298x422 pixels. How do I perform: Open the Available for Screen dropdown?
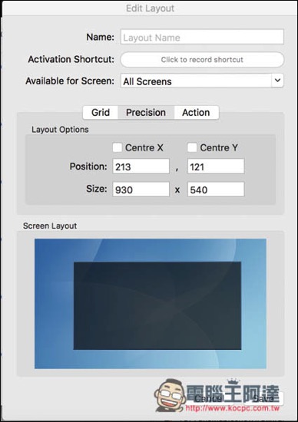[x=202, y=81]
